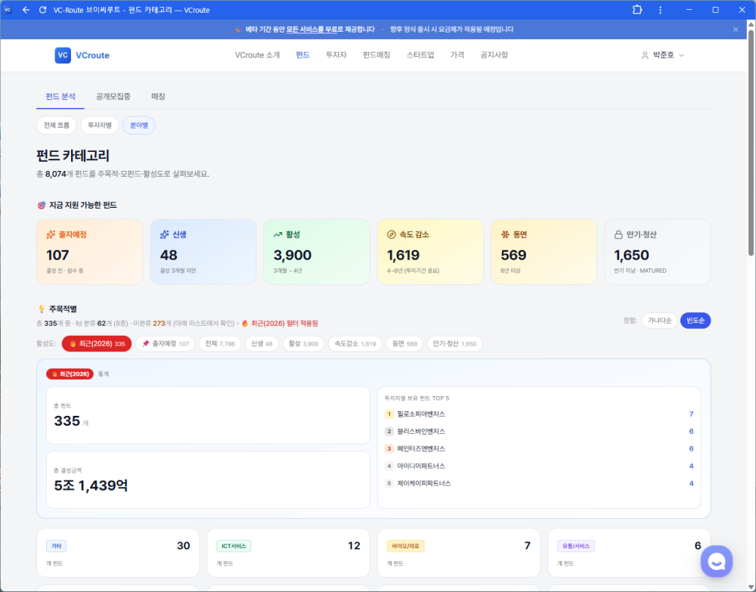Click the 동면 snowflake icon
Viewport: 756px width, 592px height.
coord(505,235)
